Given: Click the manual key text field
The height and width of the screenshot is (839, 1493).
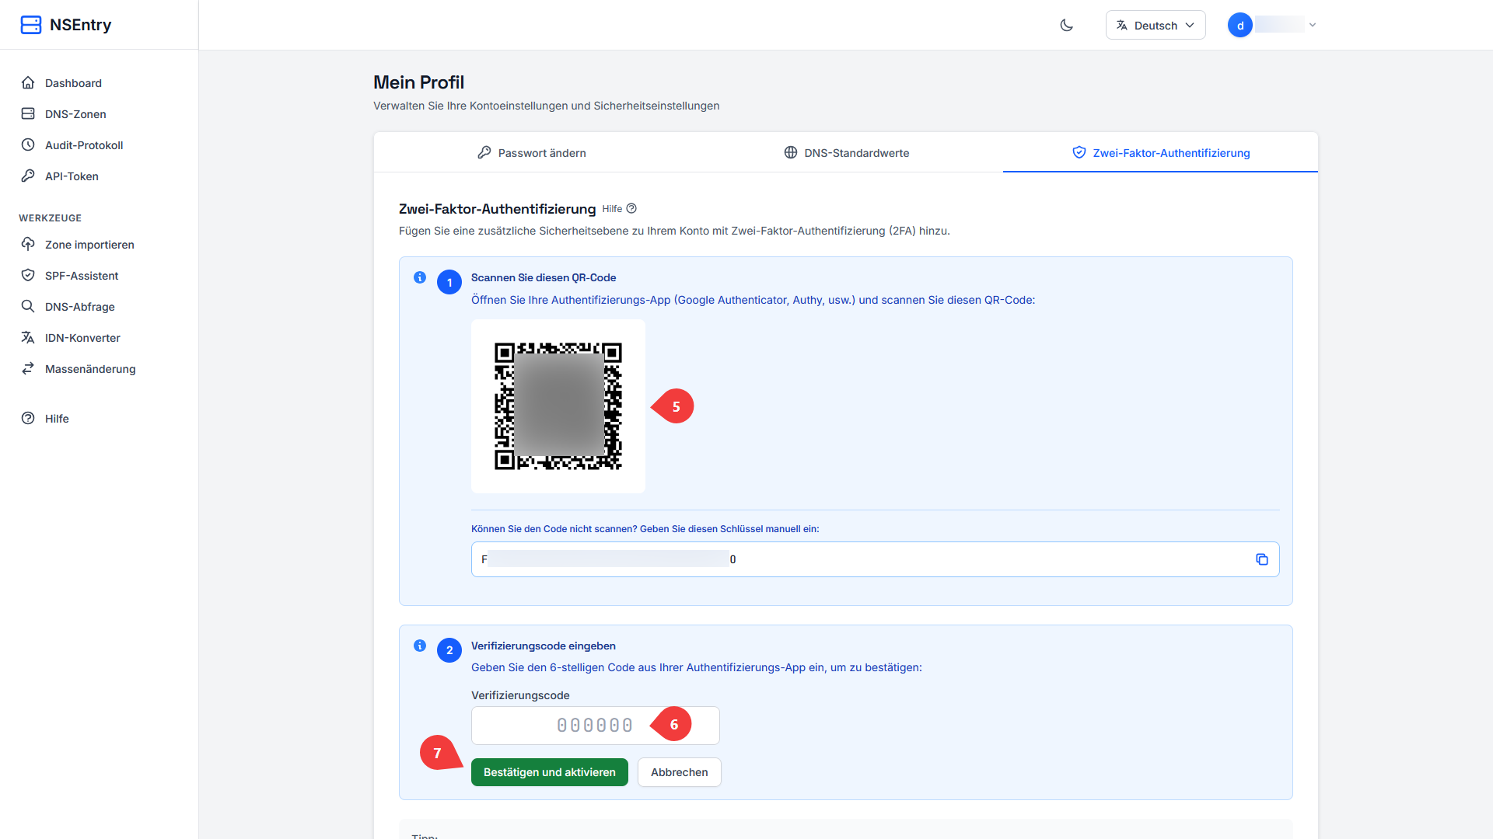Looking at the screenshot, I should coord(875,559).
